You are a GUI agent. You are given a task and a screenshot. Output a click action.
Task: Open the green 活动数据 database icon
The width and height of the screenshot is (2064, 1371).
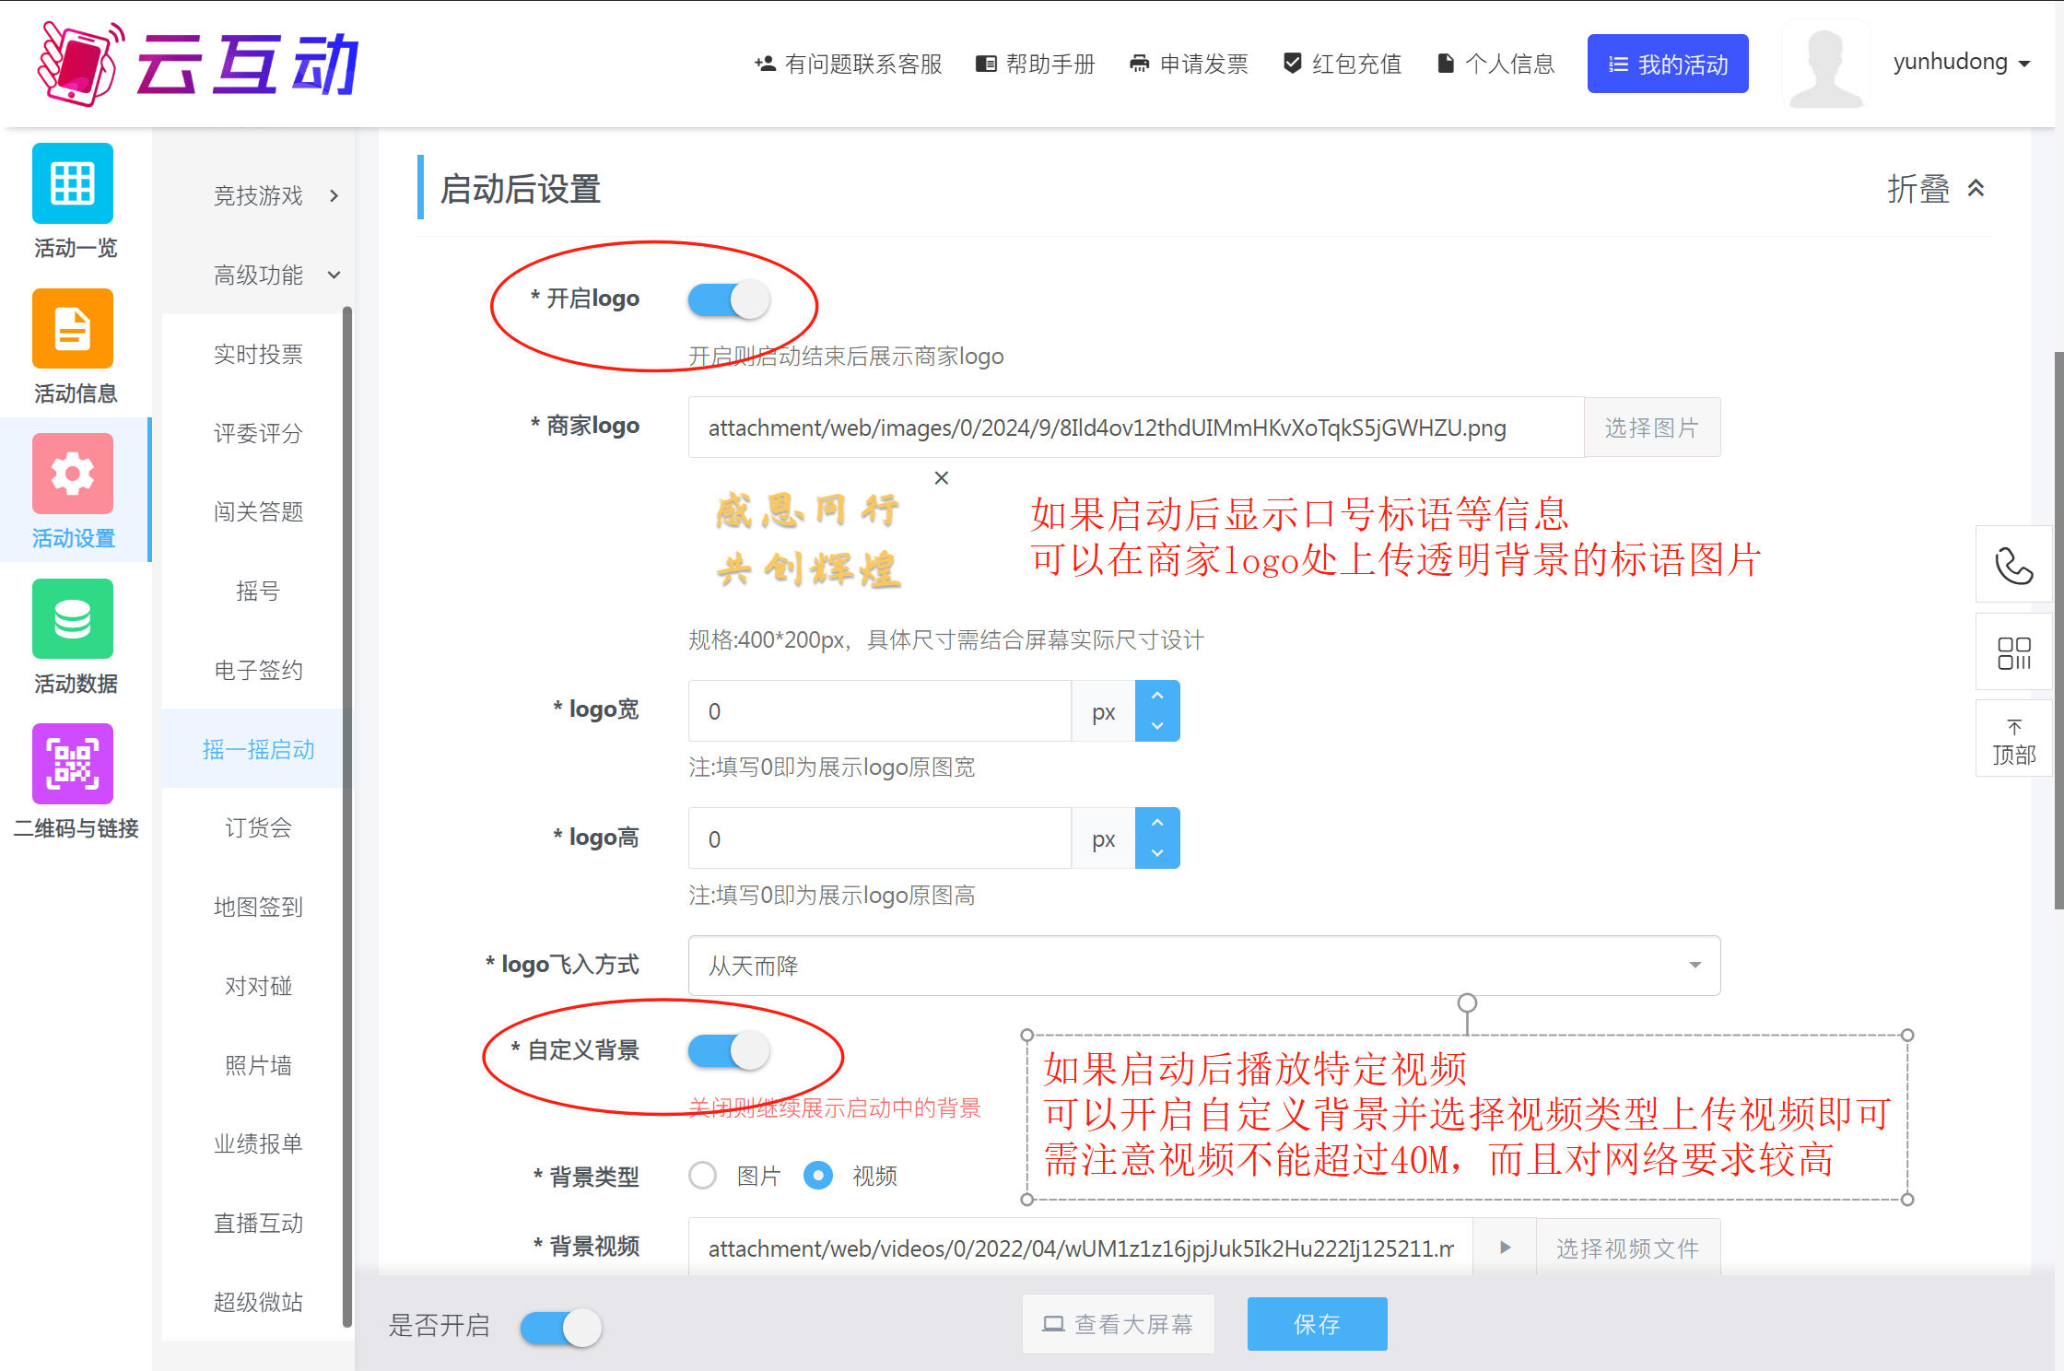point(73,618)
